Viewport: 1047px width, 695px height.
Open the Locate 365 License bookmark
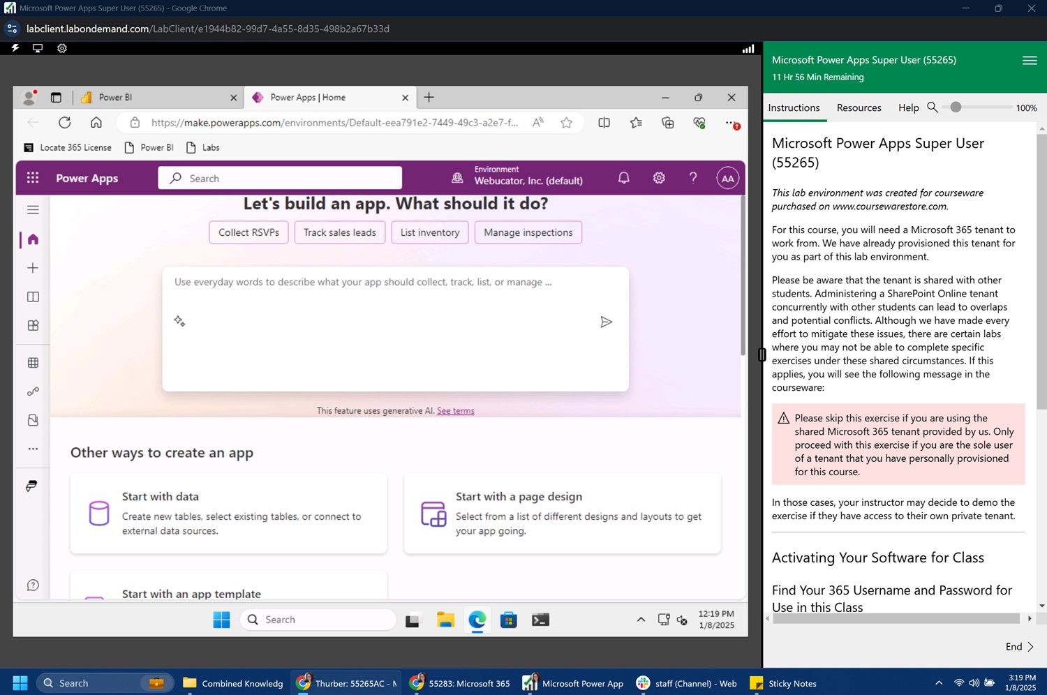click(68, 147)
